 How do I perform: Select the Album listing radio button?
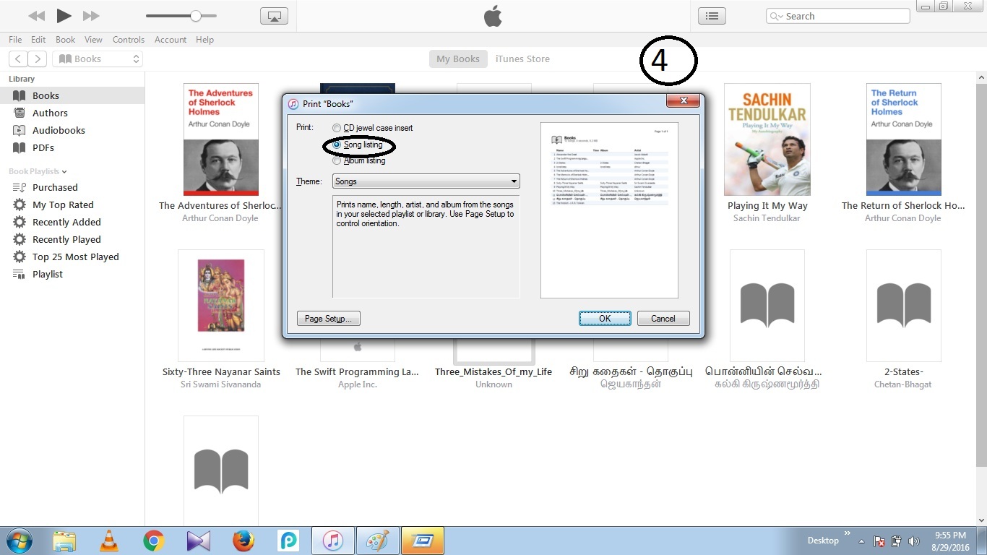coord(337,160)
